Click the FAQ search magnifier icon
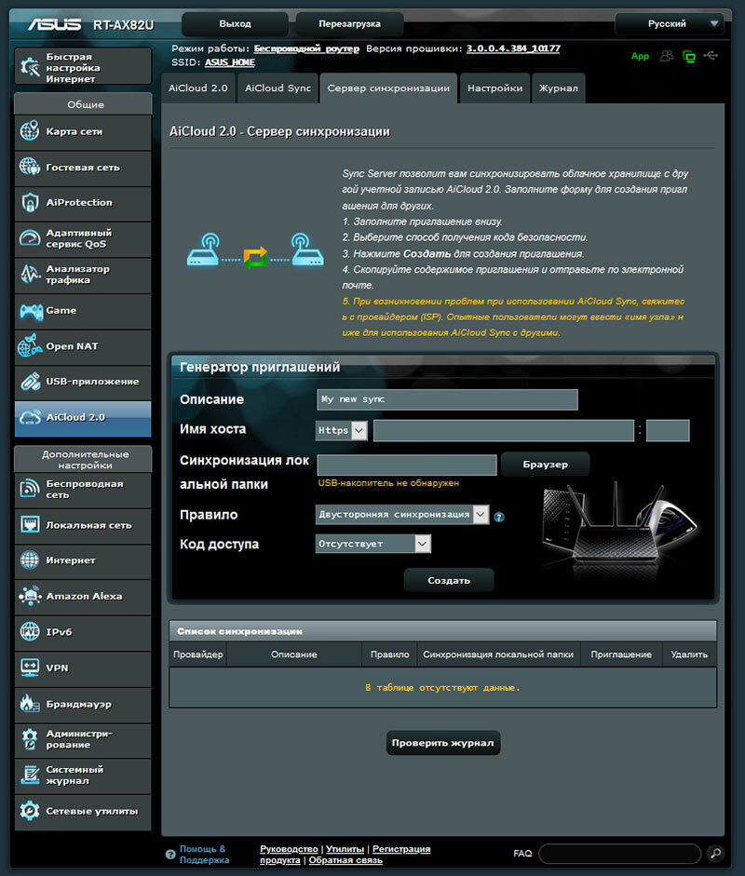The width and height of the screenshot is (745, 876). [715, 853]
